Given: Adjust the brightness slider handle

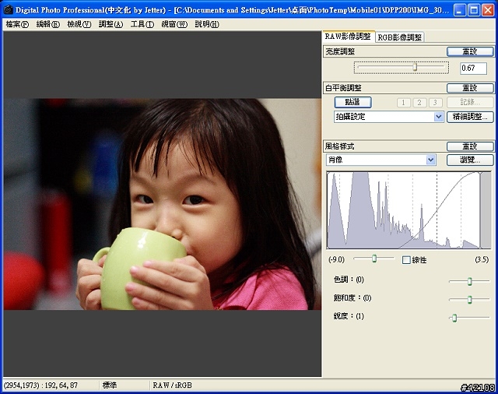Looking at the screenshot, I should click(415, 67).
